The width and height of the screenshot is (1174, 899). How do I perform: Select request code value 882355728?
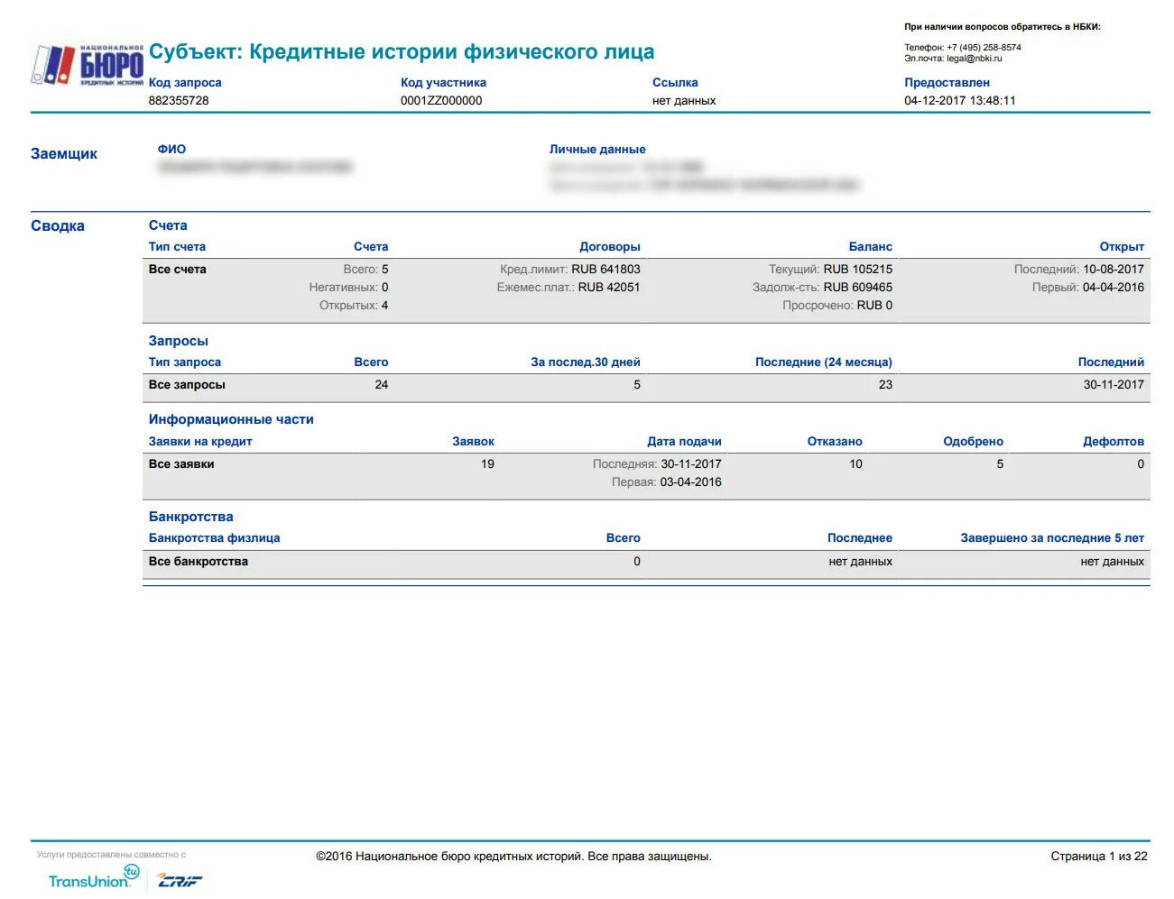pos(179,100)
